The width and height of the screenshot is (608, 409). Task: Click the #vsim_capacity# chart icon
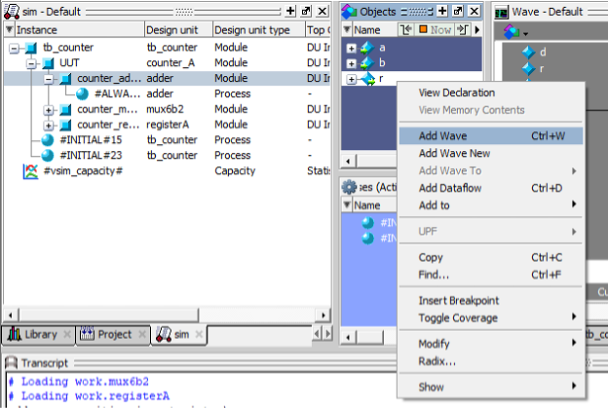(29, 171)
